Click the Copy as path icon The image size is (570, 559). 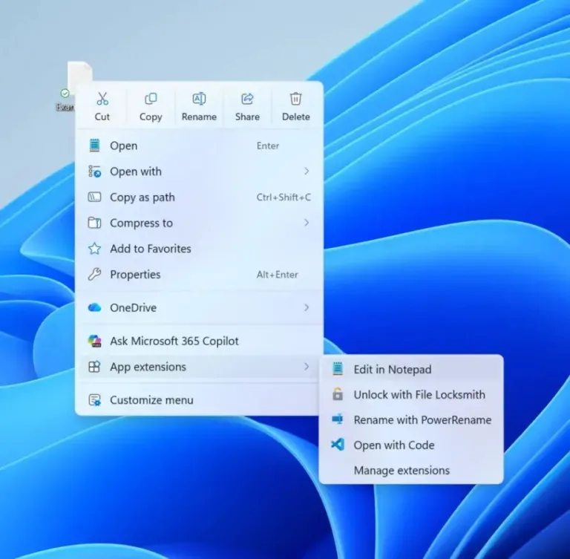point(94,197)
